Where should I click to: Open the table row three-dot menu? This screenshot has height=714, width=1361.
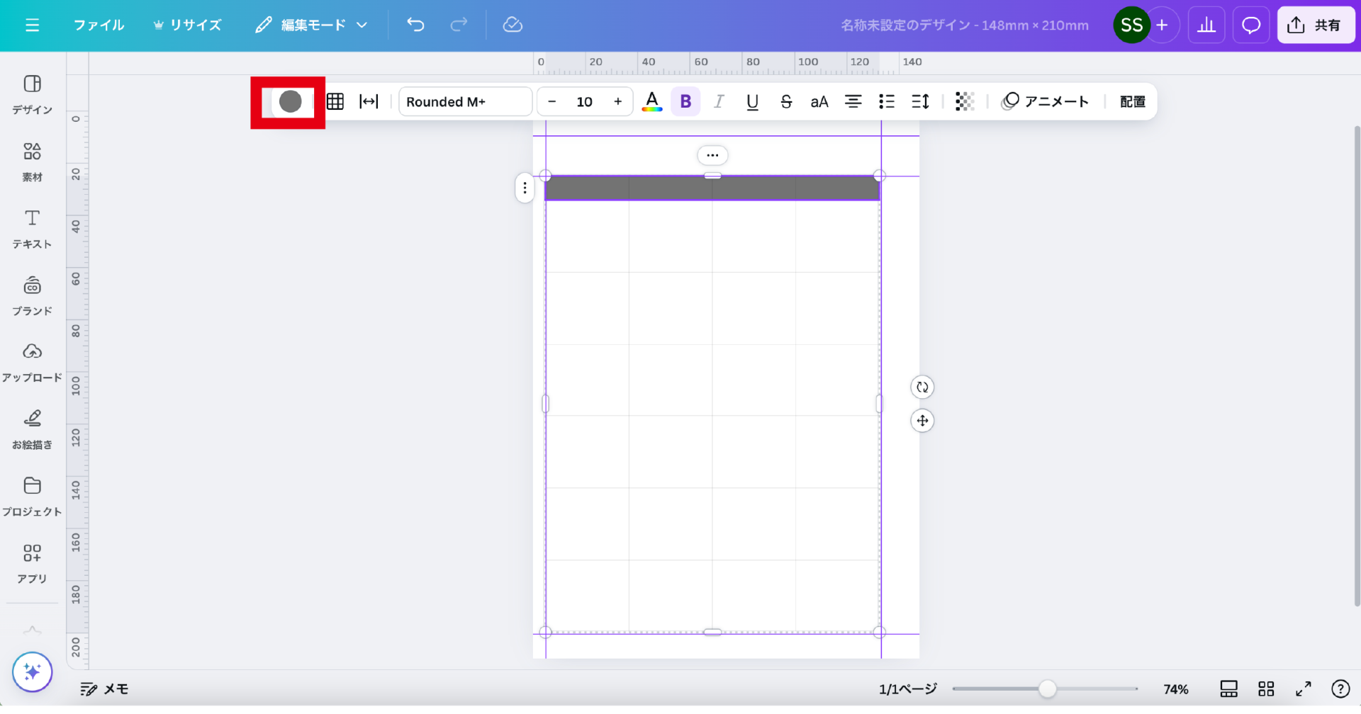click(525, 188)
